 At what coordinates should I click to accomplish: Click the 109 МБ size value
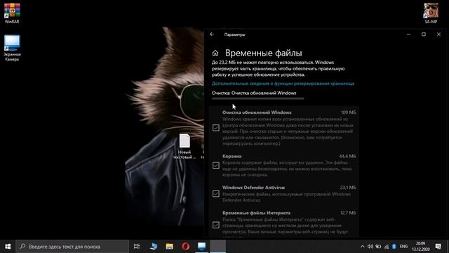(348, 112)
